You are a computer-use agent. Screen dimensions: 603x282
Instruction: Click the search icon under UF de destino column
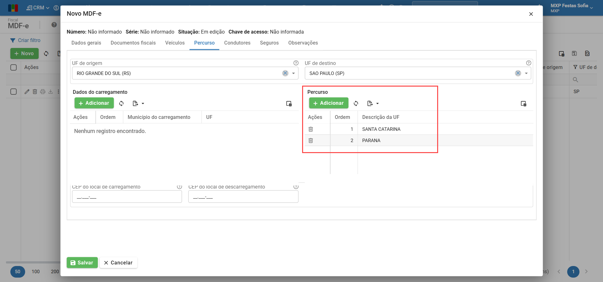tap(575, 80)
